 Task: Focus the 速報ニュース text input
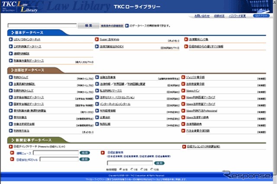(x=56, y=153)
